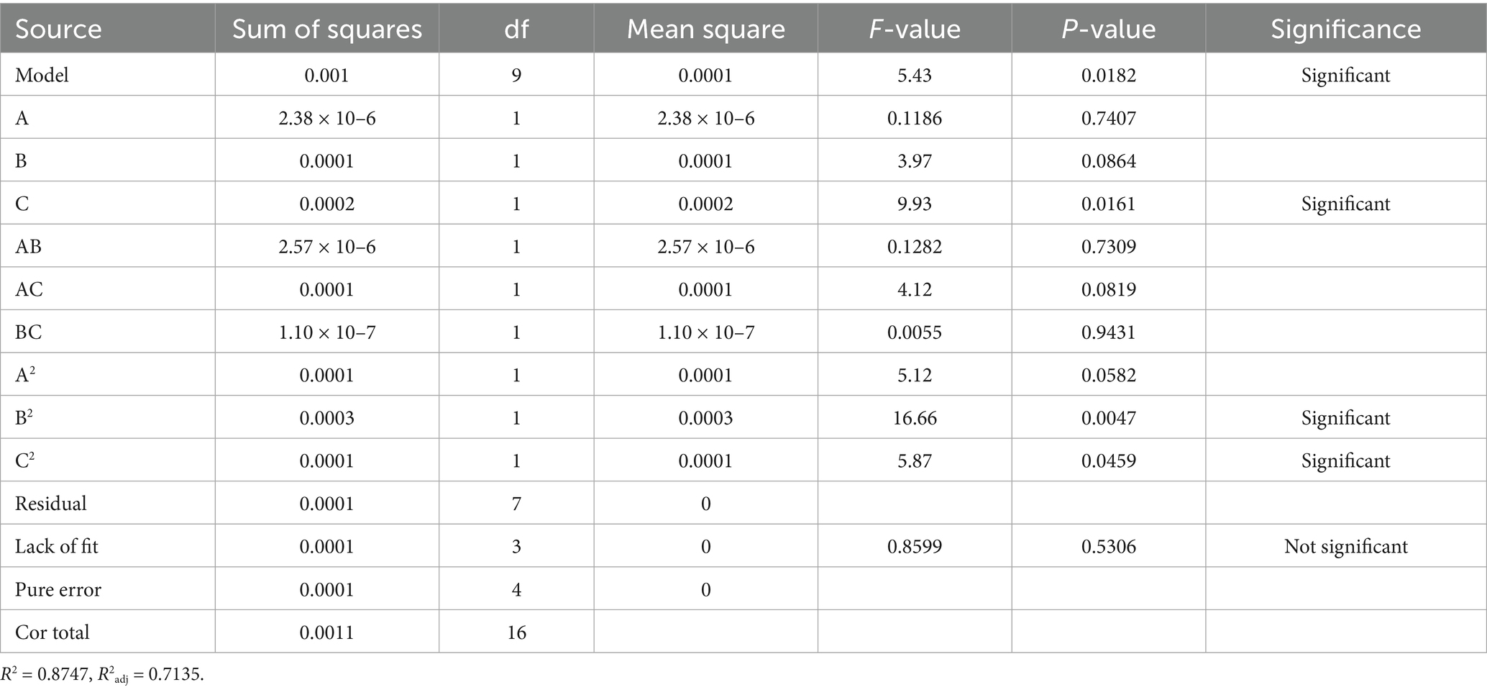Select the P-value cell showing 0.0182
This screenshot has width=1487, height=690.
click(x=1108, y=75)
